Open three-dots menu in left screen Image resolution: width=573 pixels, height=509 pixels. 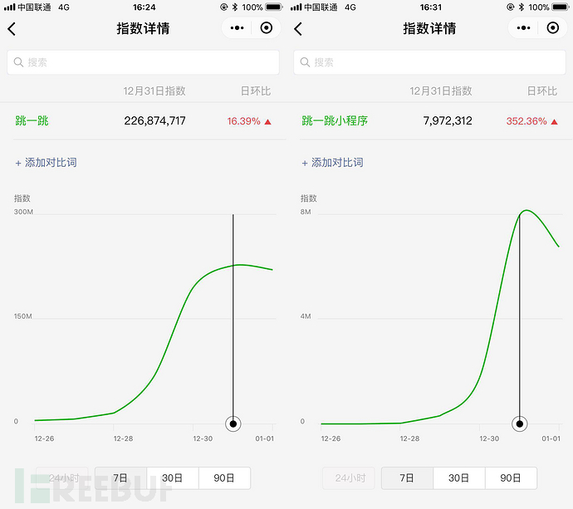[x=237, y=27]
